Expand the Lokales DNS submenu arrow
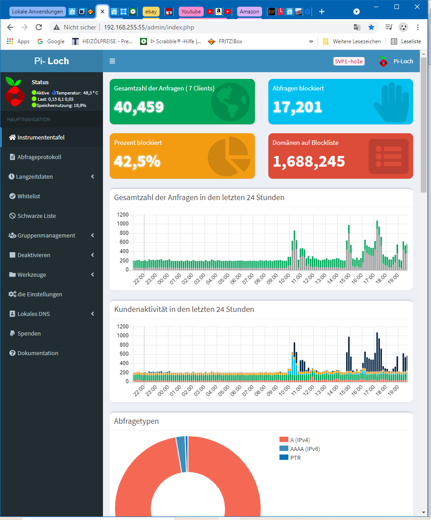The width and height of the screenshot is (431, 520). coord(93,313)
